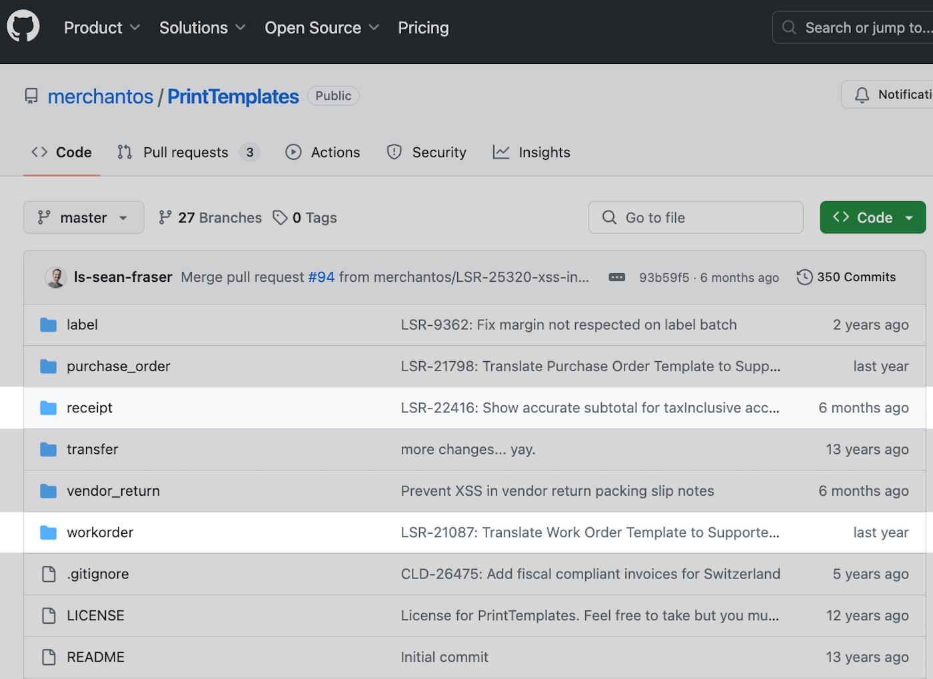The image size is (933, 679).
Task: Click the GitHub Octocat logo
Action: click(x=23, y=27)
